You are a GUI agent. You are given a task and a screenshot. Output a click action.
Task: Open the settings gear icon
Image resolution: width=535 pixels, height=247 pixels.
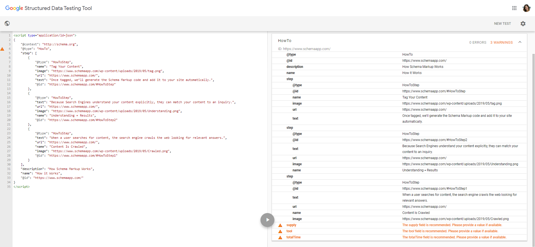[523, 24]
